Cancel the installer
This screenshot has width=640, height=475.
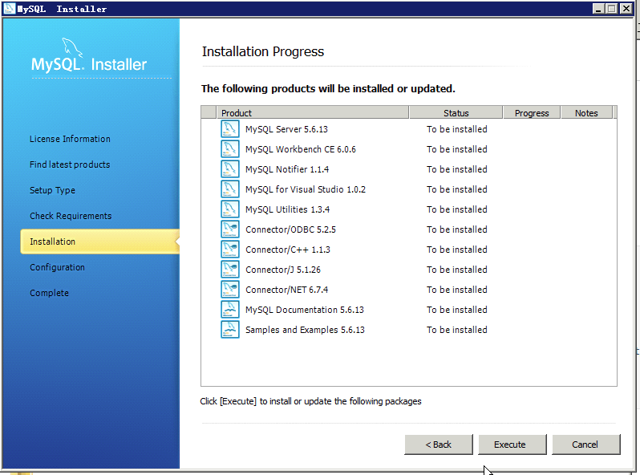point(585,445)
